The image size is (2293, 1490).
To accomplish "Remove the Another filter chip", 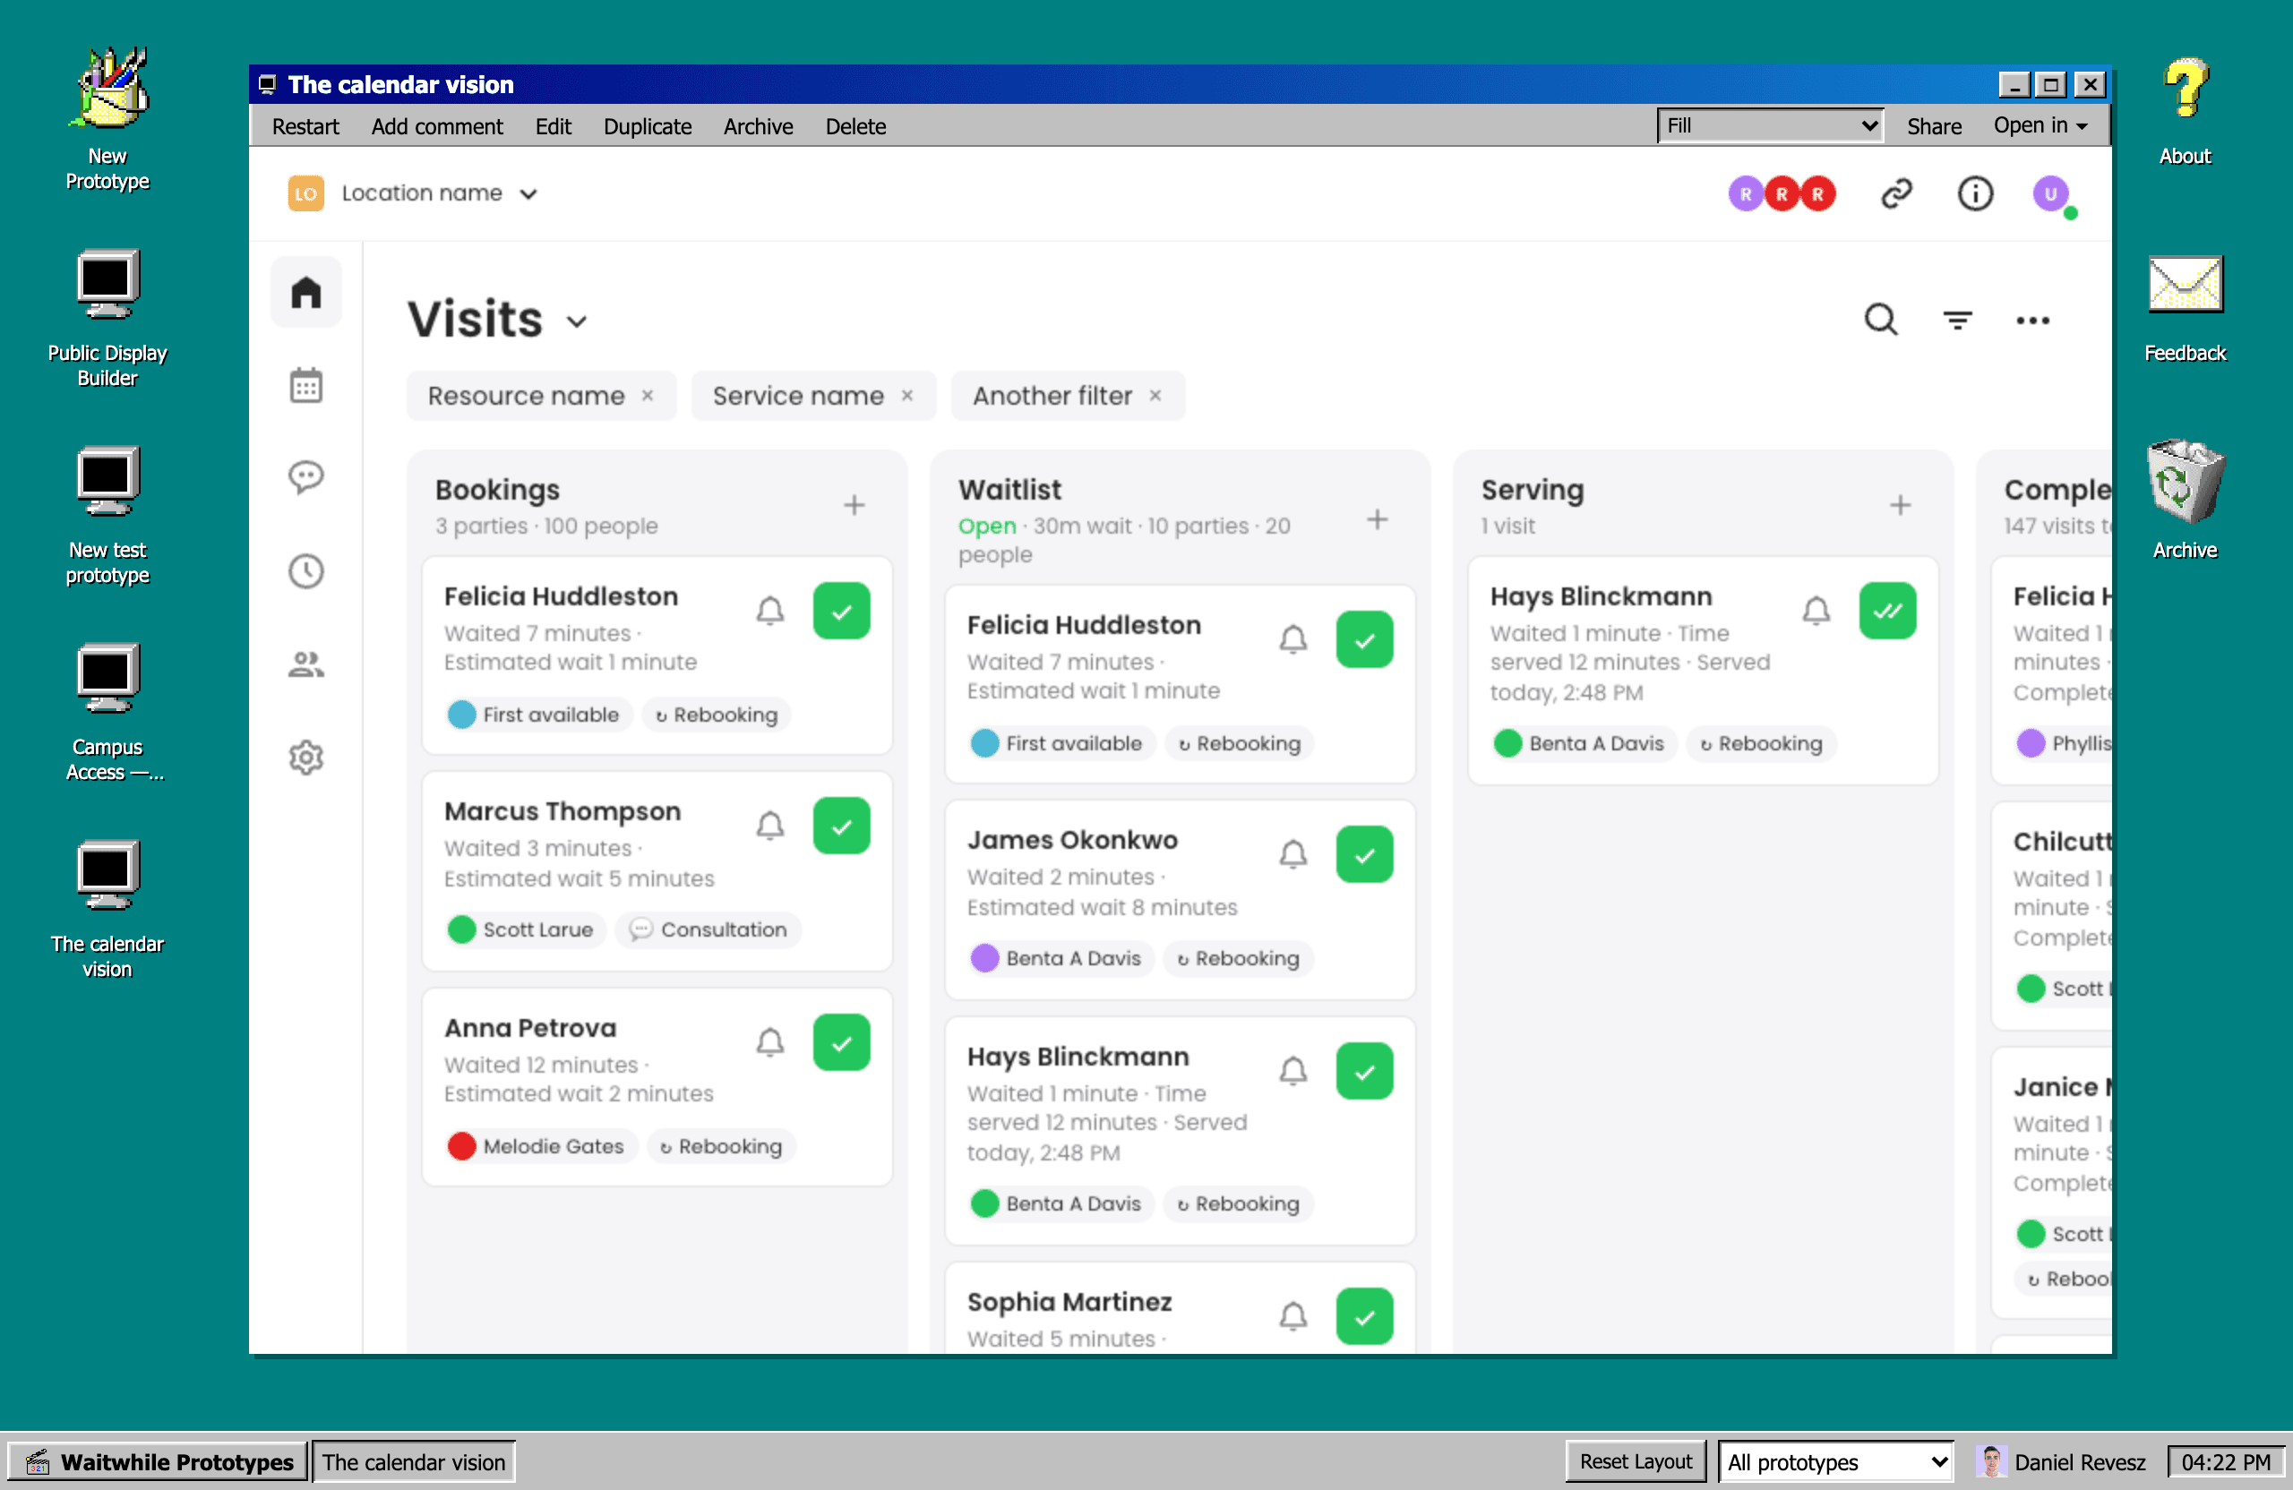I will [1155, 396].
